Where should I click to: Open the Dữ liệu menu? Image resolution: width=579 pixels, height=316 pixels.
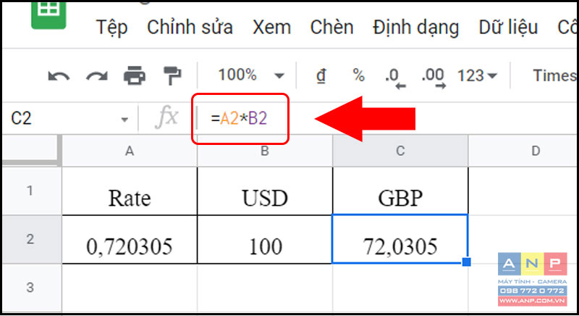(x=508, y=28)
